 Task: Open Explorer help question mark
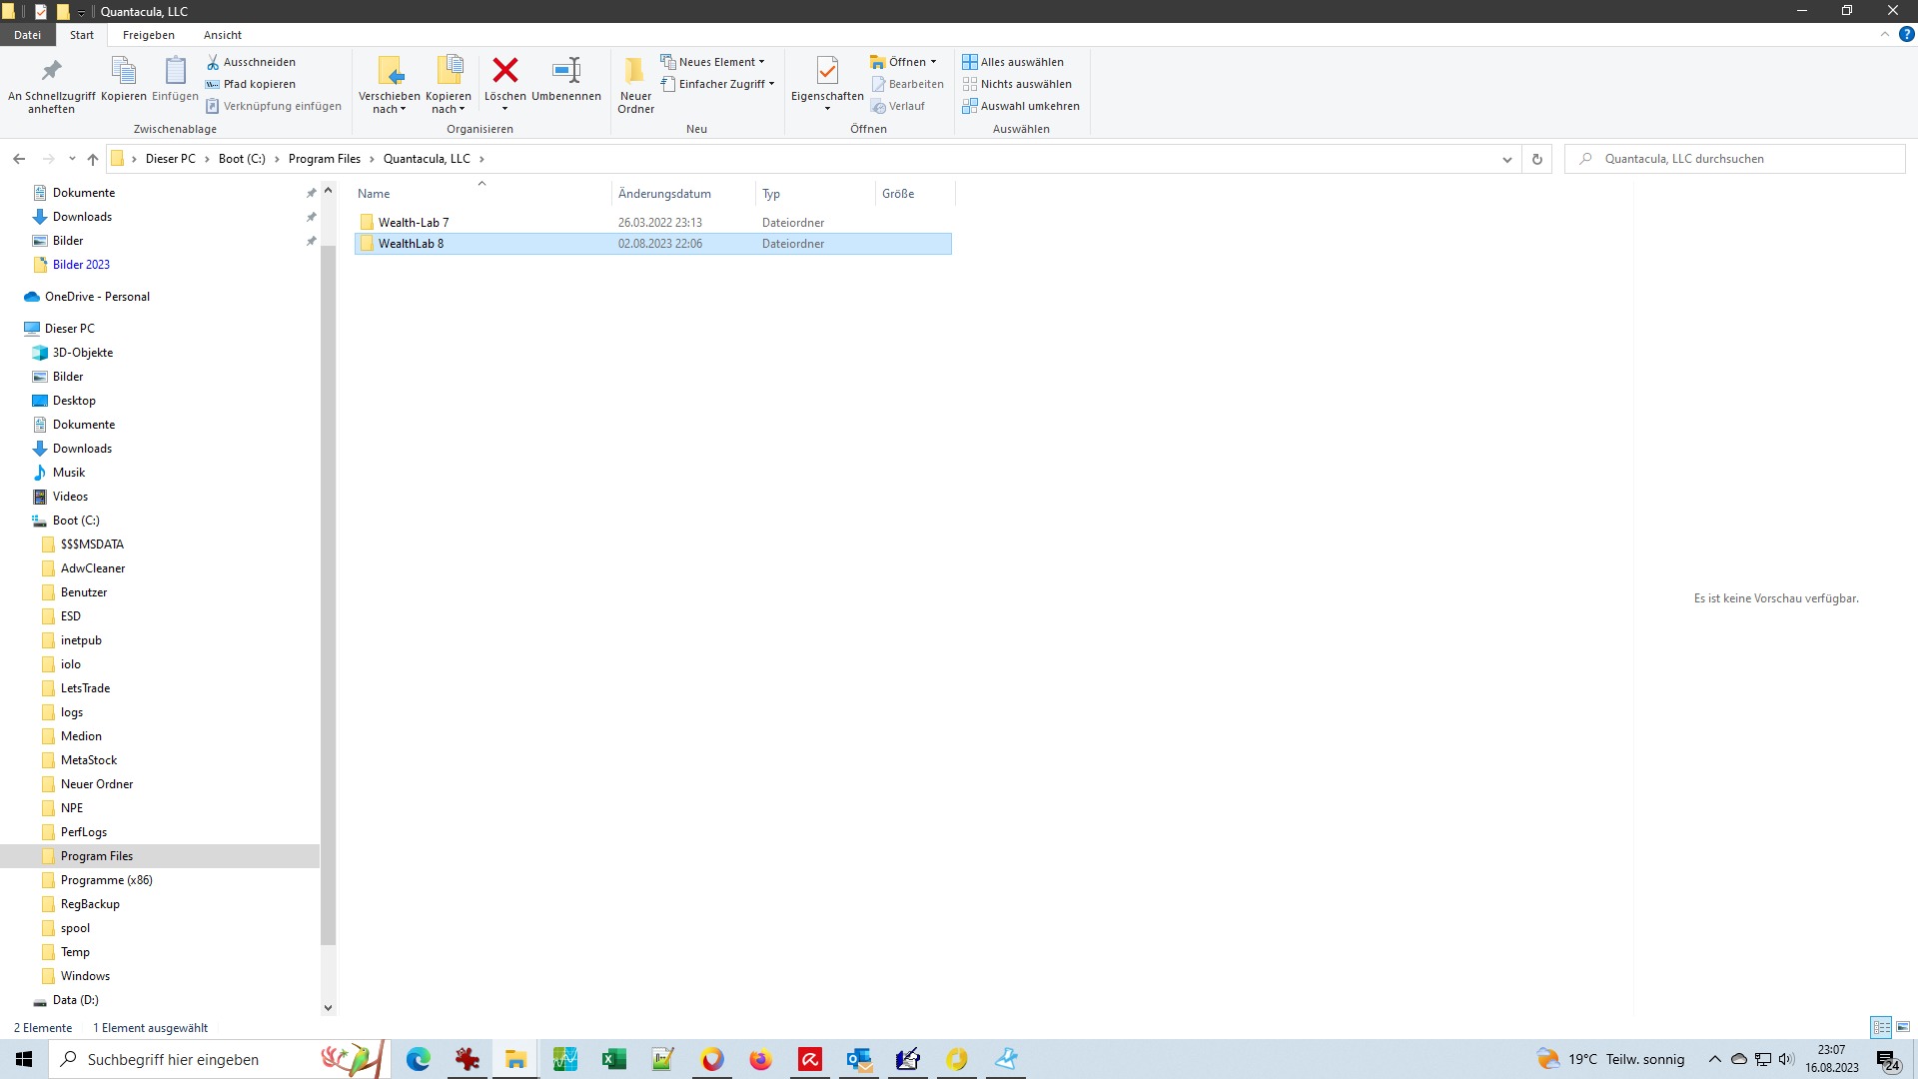point(1906,35)
